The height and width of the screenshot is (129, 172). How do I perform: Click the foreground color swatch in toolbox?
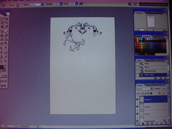(x=2, y=67)
